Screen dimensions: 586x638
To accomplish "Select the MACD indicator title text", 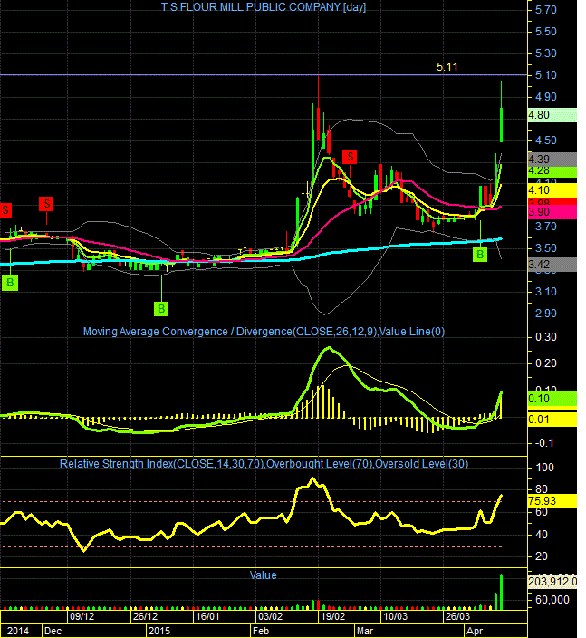I will click(x=264, y=332).
